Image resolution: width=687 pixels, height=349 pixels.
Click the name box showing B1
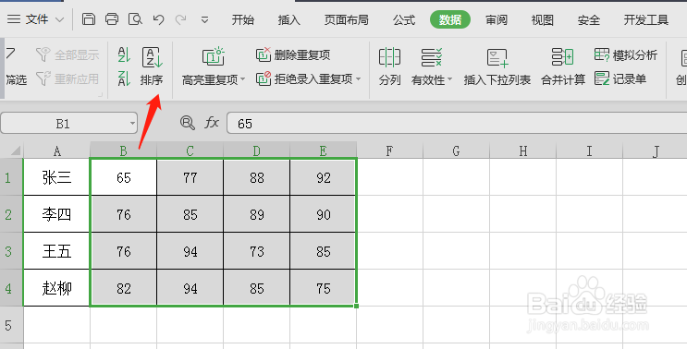tap(63, 124)
